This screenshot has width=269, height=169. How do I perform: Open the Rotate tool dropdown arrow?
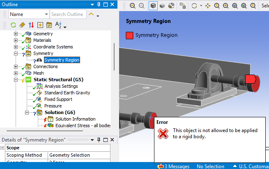[x=201, y=6]
